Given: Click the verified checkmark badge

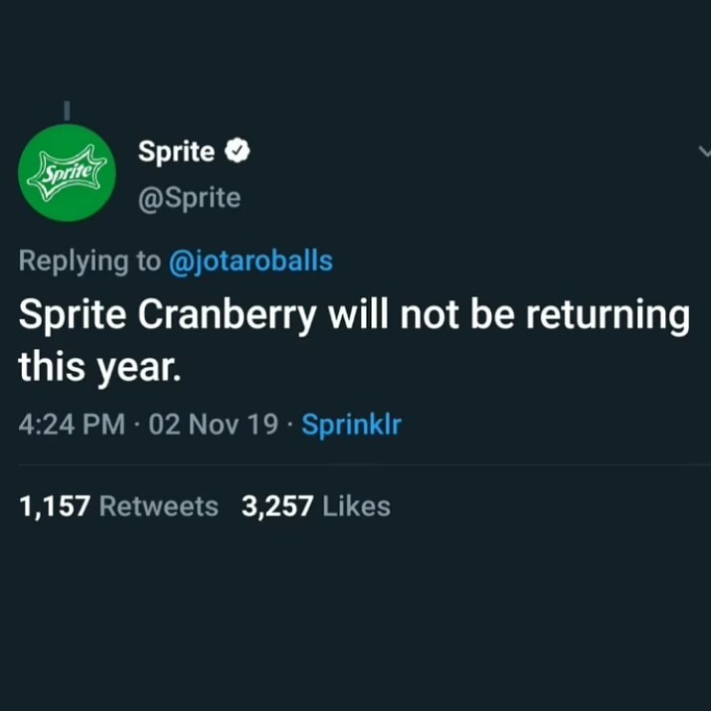Looking at the screenshot, I should (238, 150).
